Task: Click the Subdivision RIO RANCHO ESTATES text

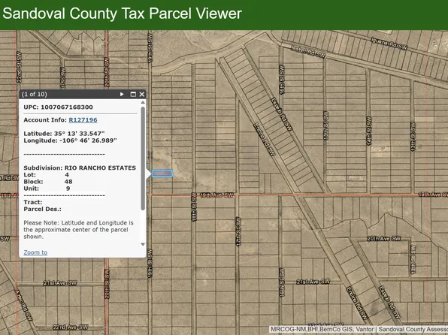Action: [80, 168]
